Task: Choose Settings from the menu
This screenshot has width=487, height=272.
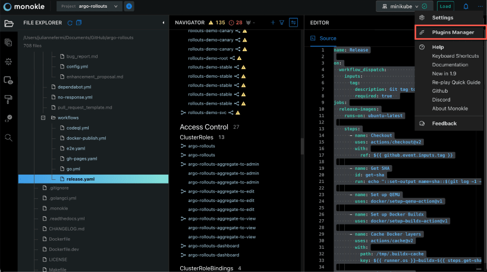Action: click(442, 18)
